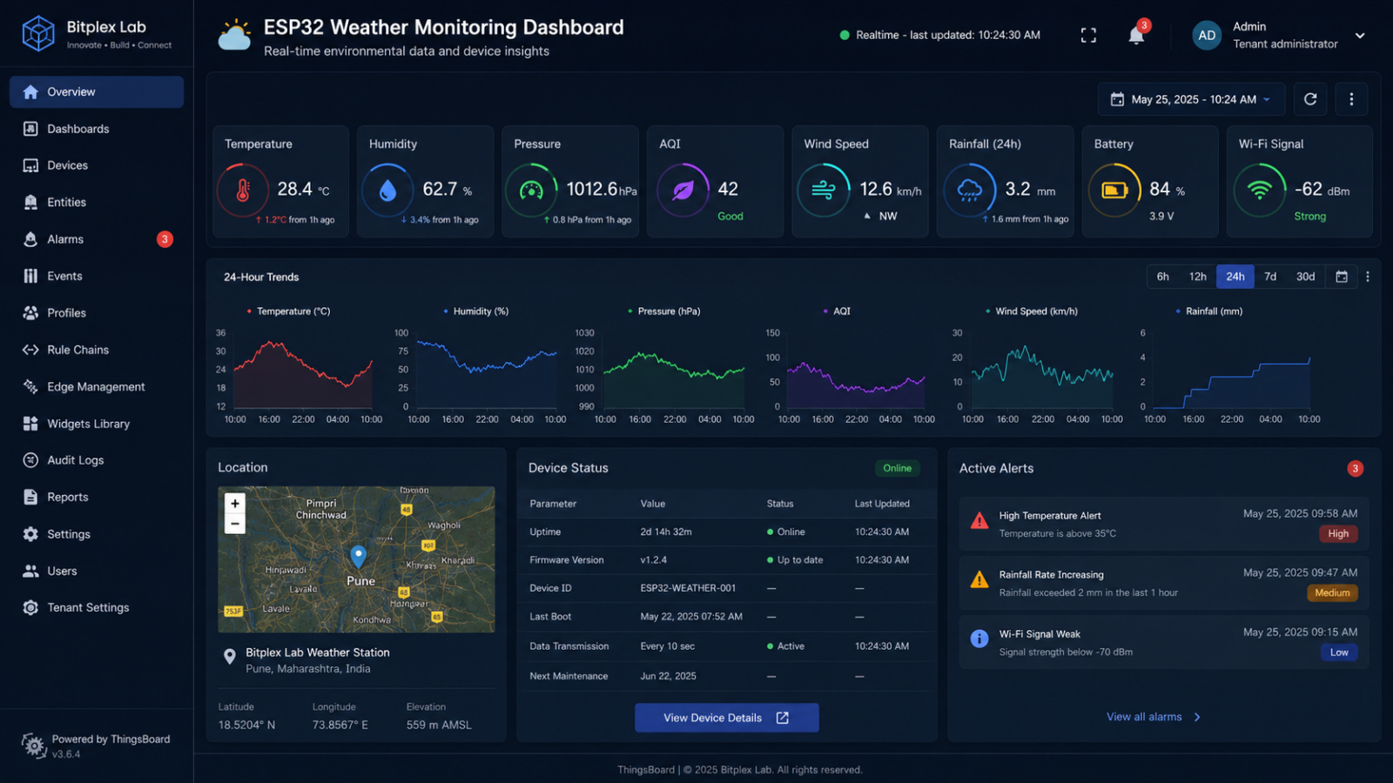Click the Tenant Settings icon
The image size is (1393, 783).
point(30,607)
